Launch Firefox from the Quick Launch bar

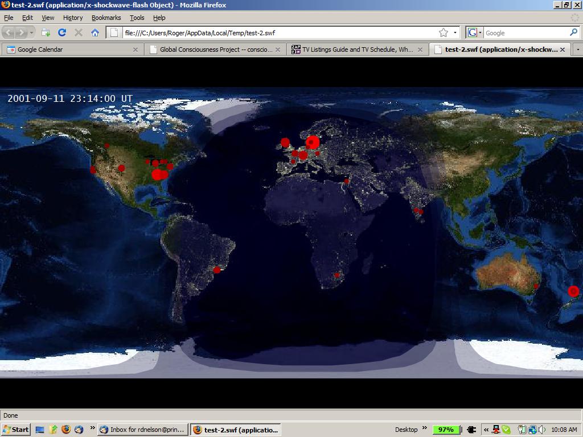65,430
